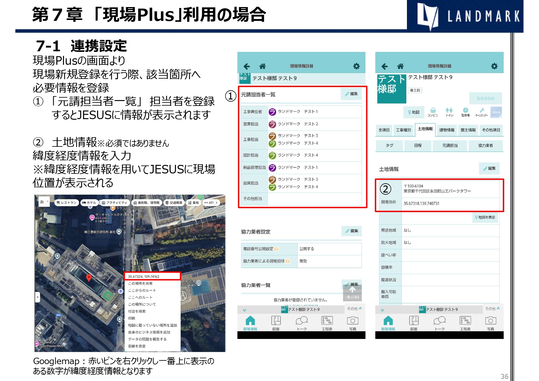
Task: Tap the 図面 drawing icon in the right phone footer
Action: click(x=414, y=323)
